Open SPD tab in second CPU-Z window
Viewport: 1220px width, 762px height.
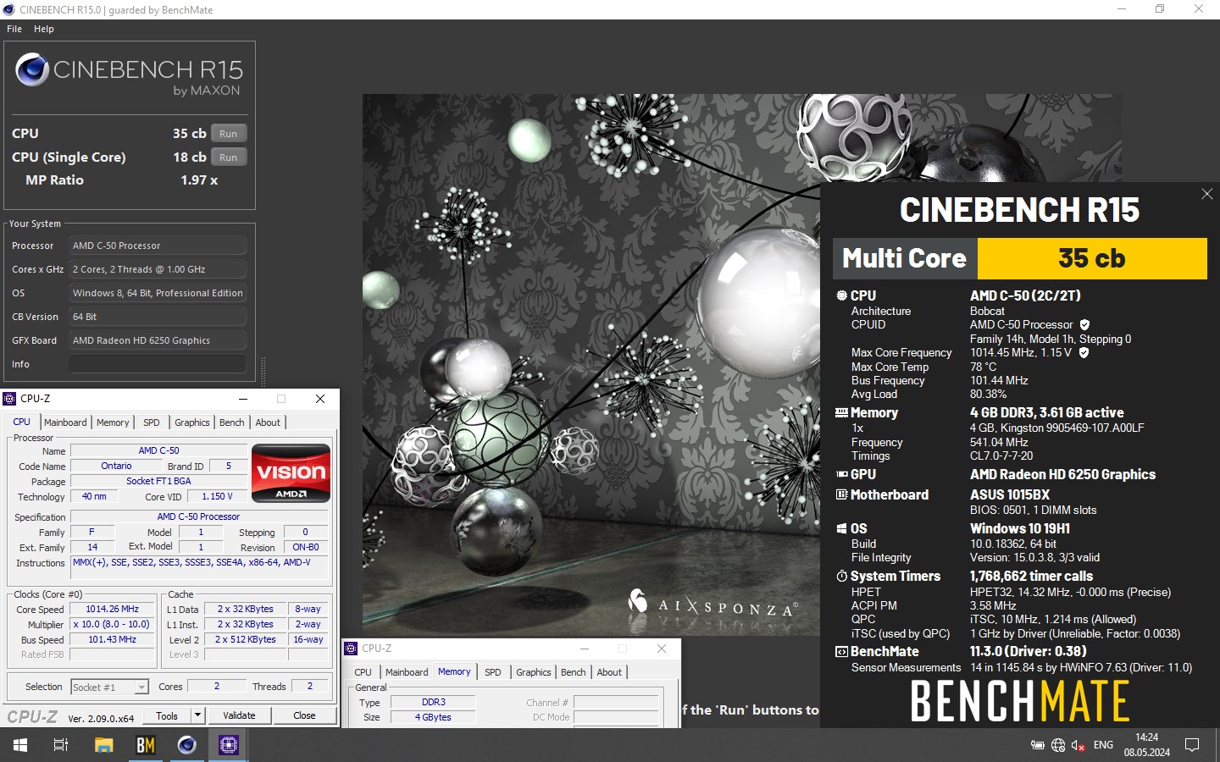493,672
